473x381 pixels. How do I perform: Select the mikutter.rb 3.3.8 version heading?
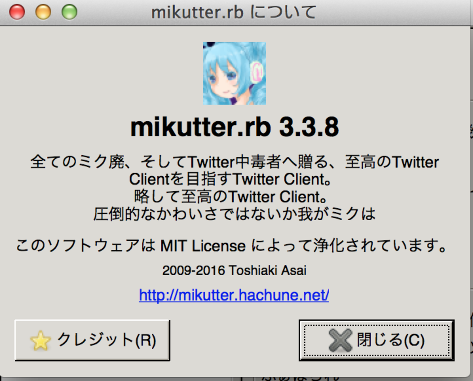[x=235, y=127]
